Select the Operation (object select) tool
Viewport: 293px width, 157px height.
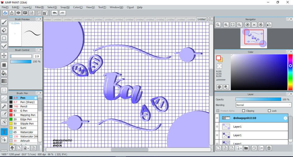(4, 140)
